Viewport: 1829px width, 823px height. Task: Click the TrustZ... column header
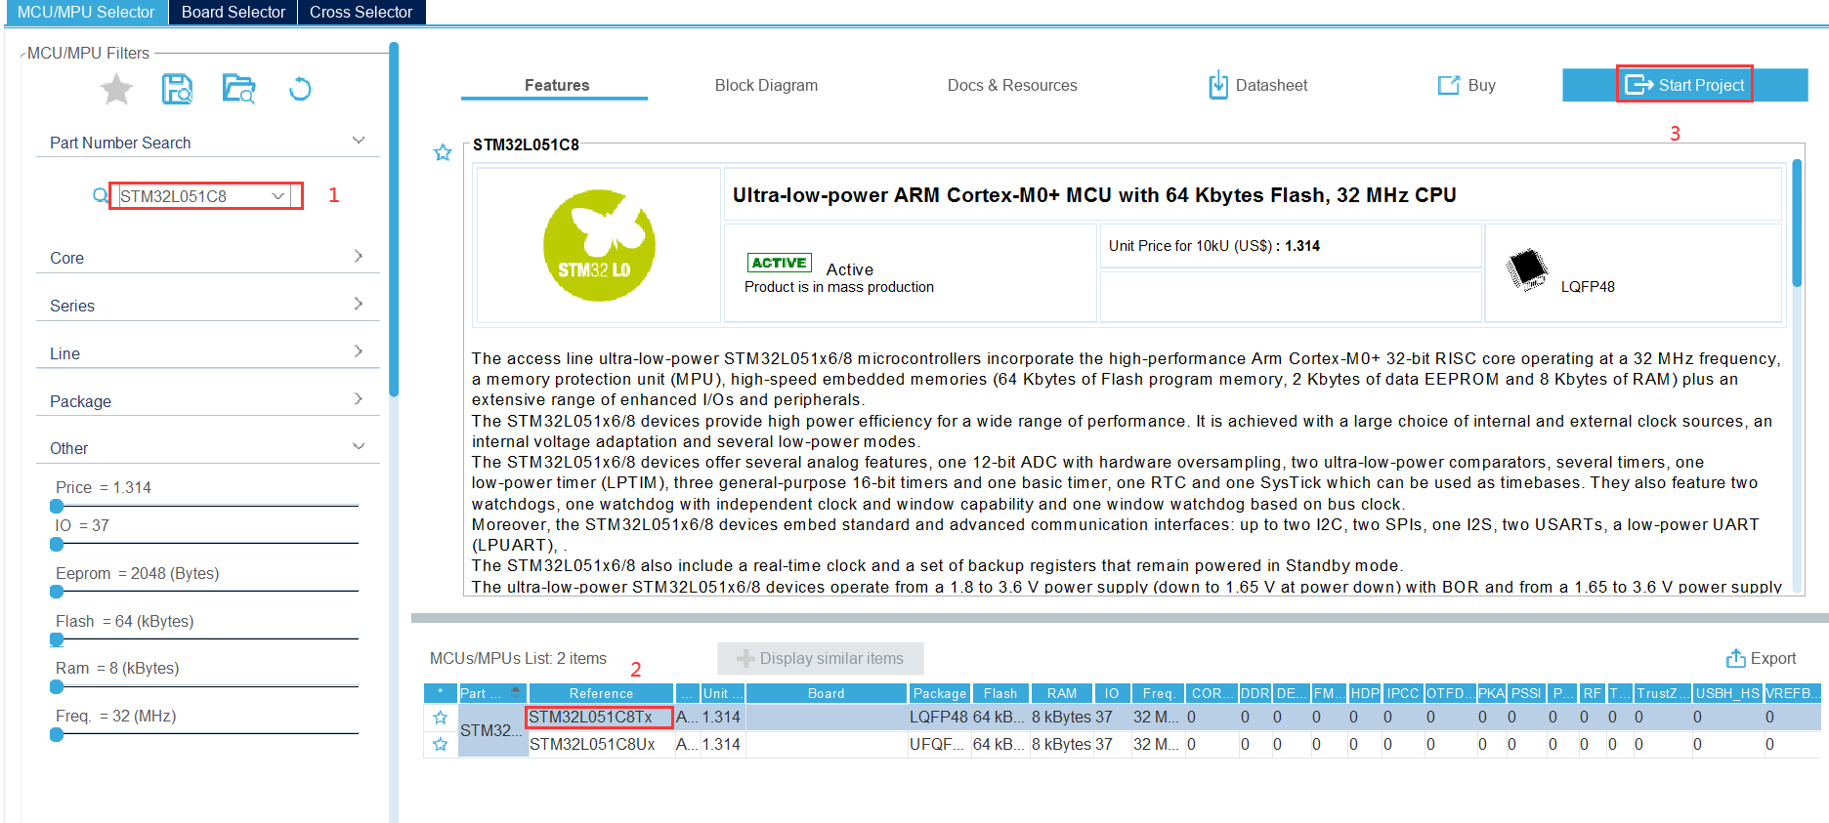(x=1663, y=693)
